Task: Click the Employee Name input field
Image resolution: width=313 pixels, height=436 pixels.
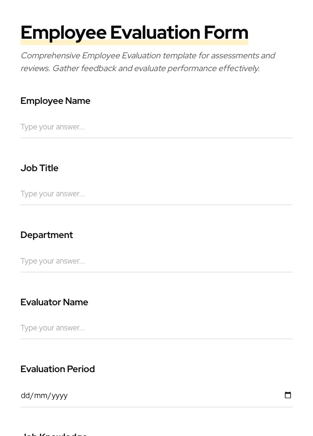Action: coord(128,127)
